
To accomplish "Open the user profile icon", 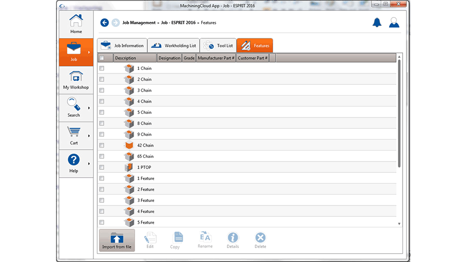I will click(394, 22).
